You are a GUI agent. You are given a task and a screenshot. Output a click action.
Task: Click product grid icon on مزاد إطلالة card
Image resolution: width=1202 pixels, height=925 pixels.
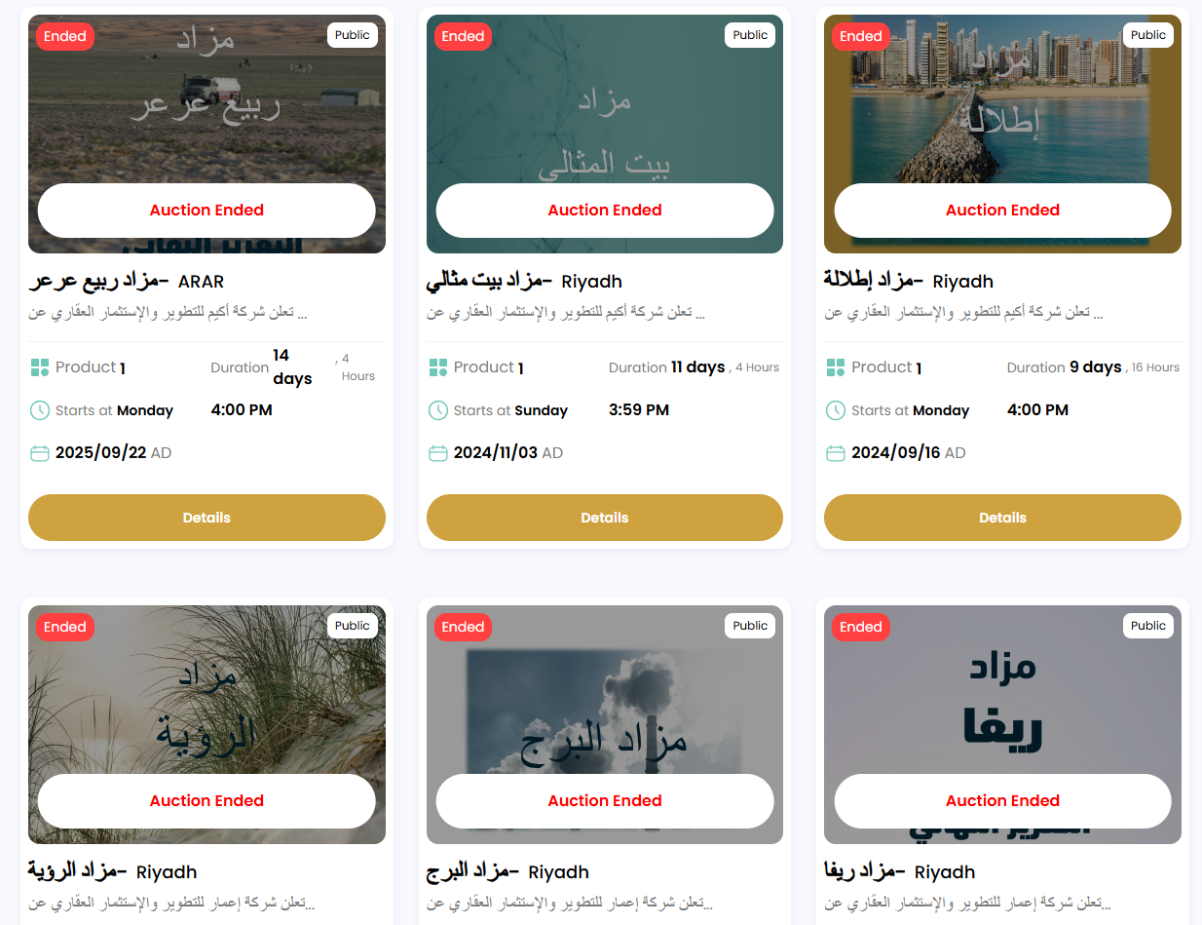pyautogui.click(x=836, y=367)
